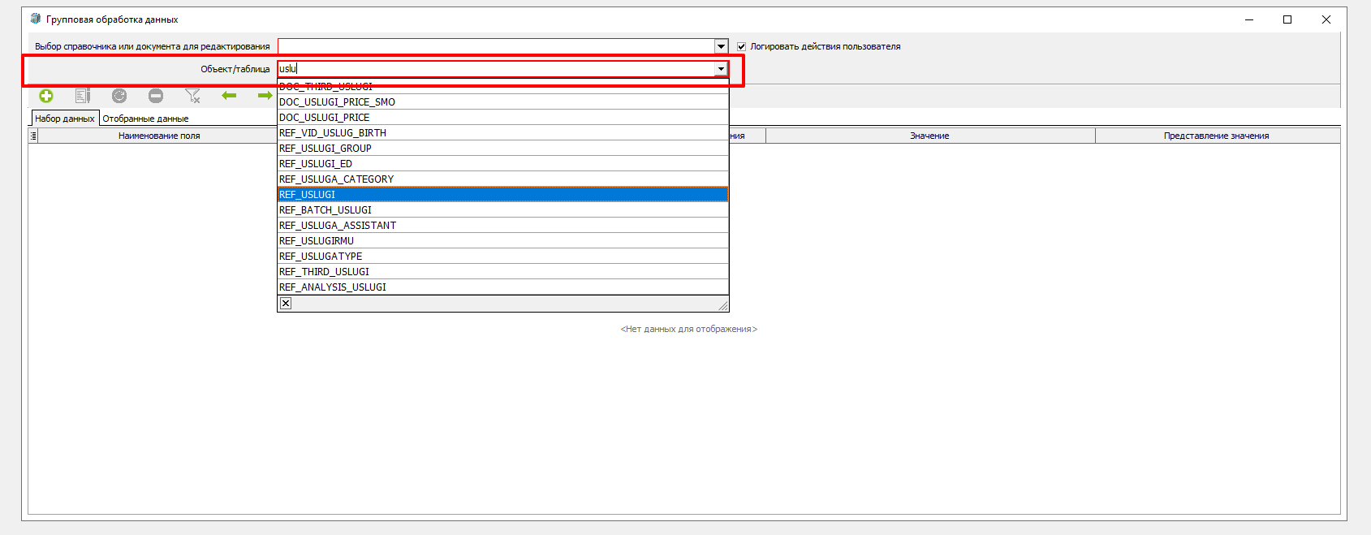The height and width of the screenshot is (535, 1371).
Task: Select REF_BATCH_USLUGI from the list
Action: 503,210
